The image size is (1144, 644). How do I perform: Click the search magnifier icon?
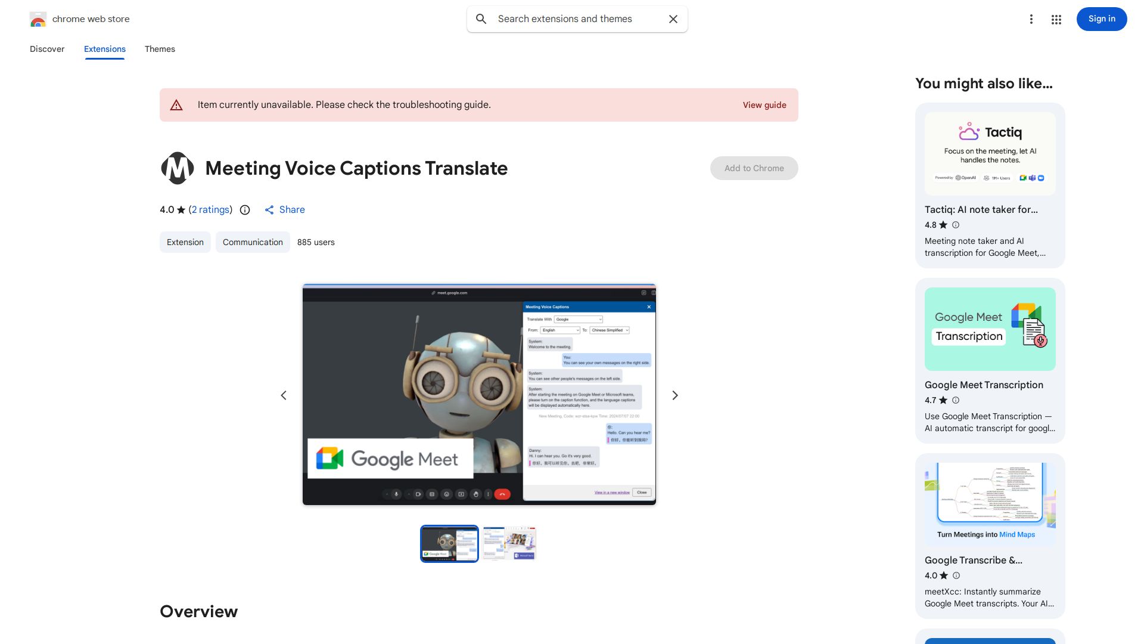pos(481,19)
